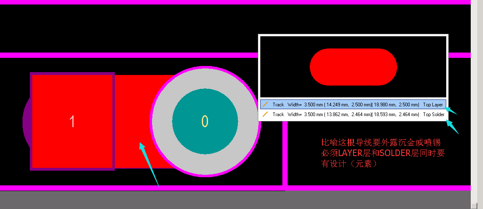
Task: Click cyan arrow below Top Solder entry
Action: [x=452, y=127]
